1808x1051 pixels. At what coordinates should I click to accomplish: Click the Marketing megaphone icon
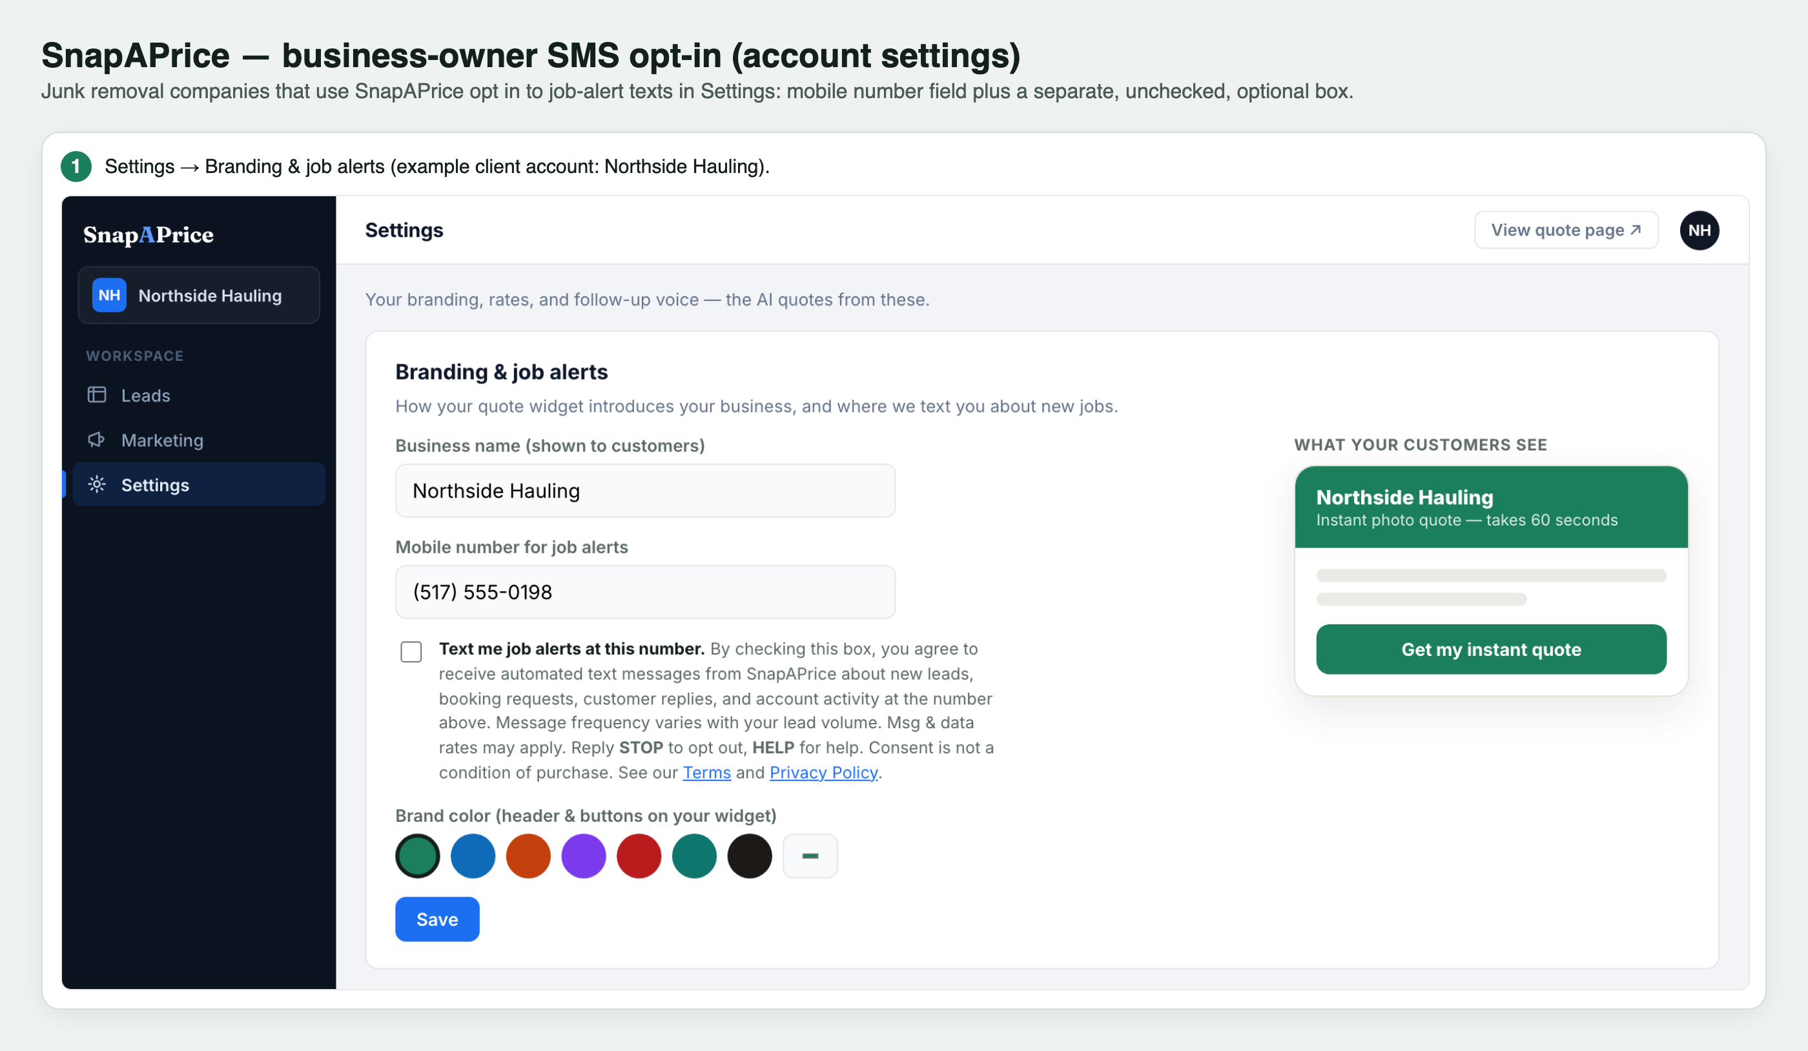coord(97,440)
